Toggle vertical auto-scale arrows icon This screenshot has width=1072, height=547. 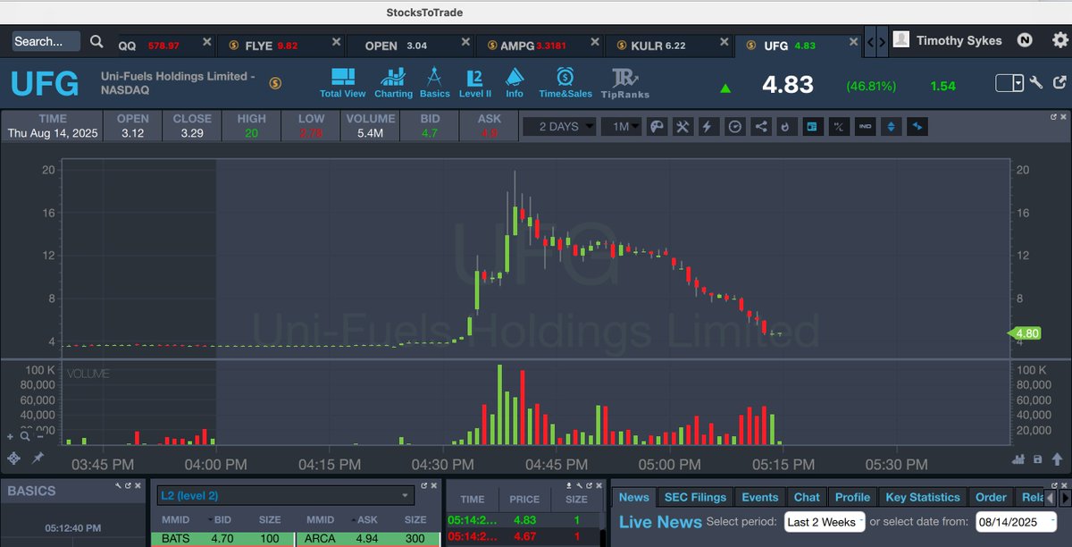pos(890,126)
